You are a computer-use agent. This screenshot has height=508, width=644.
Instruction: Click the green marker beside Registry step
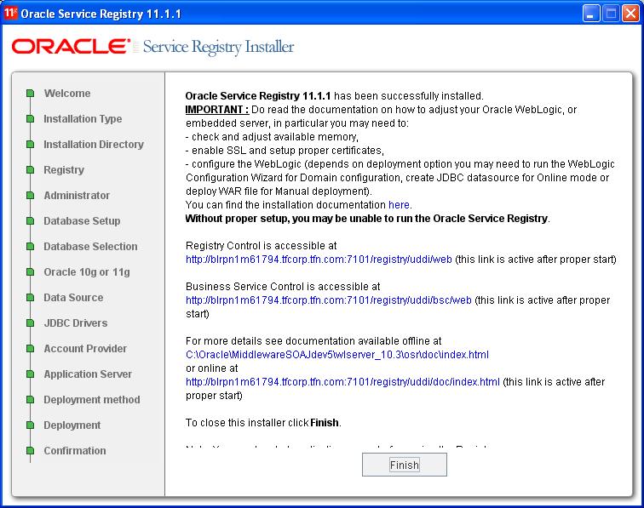pos(30,169)
